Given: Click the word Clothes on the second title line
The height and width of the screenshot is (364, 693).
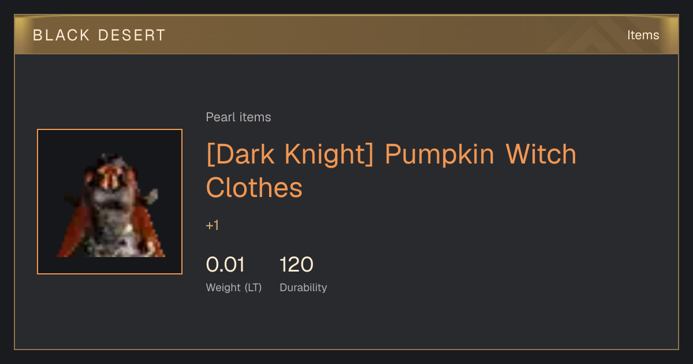Looking at the screenshot, I should click(254, 187).
